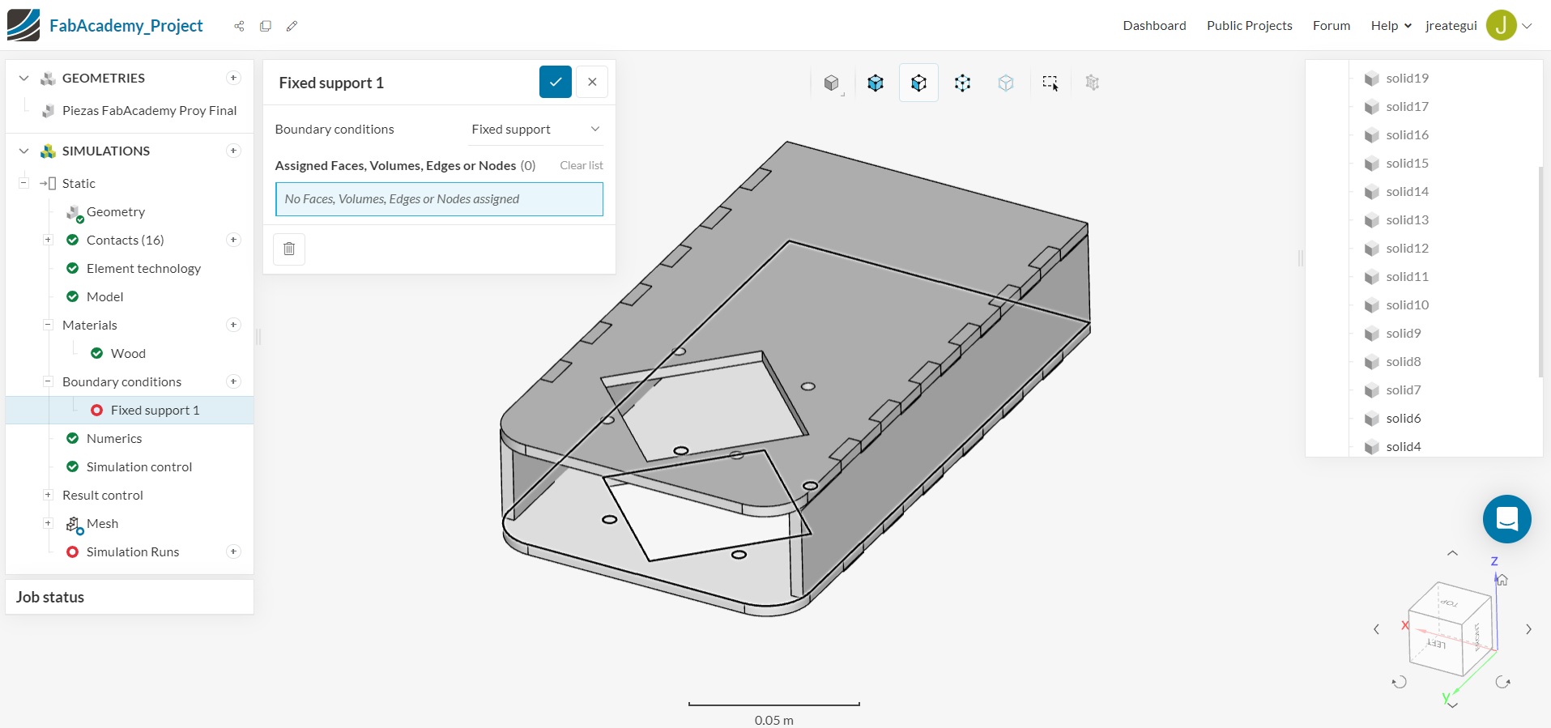This screenshot has width=1551, height=728.
Task: Add a new simulation with plus icon
Action: (233, 151)
